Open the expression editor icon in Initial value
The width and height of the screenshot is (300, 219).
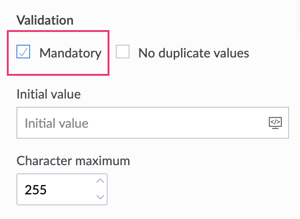(x=275, y=122)
